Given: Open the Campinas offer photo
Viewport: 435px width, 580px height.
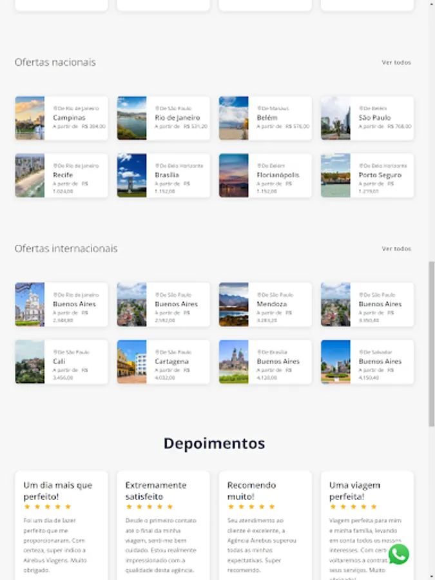Looking at the screenshot, I should pyautogui.click(x=30, y=118).
